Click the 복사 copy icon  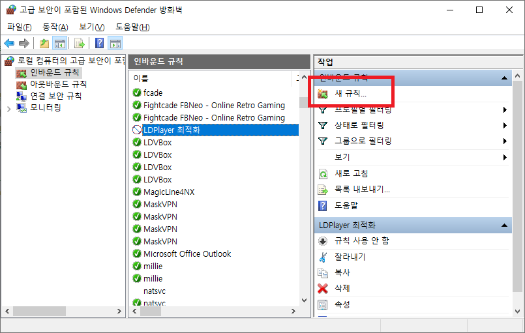pyautogui.click(x=323, y=273)
